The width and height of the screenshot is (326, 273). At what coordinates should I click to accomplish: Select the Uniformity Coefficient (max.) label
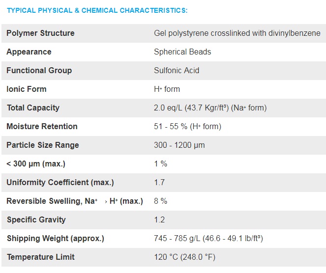tap(60, 183)
